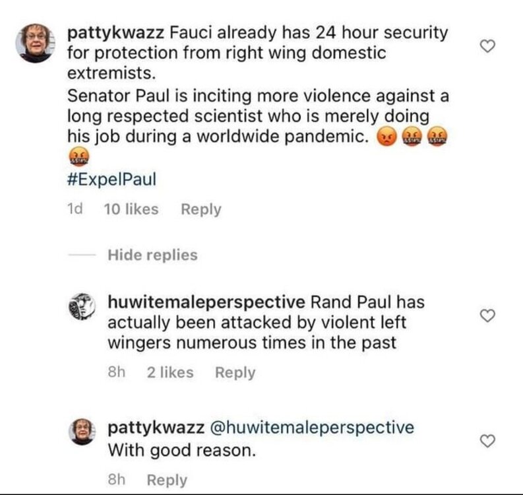Reply to the "With good reason." comment
The image size is (523, 495).
[x=167, y=480]
